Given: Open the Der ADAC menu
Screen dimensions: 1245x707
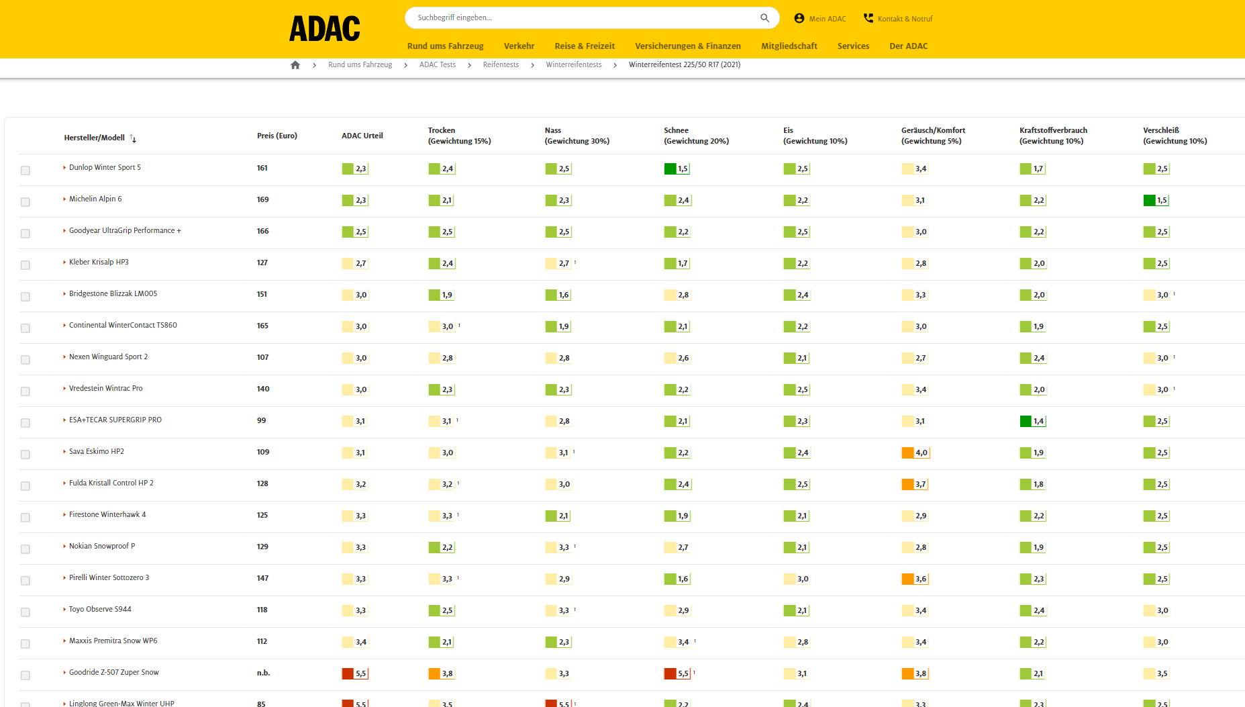Looking at the screenshot, I should (x=908, y=46).
